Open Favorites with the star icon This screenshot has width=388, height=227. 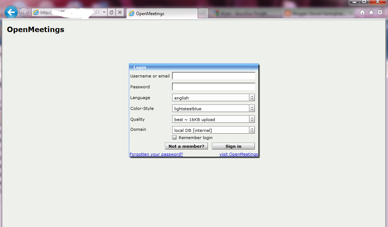371,13
